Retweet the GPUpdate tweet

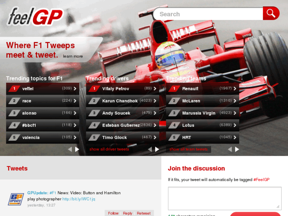click(x=143, y=213)
